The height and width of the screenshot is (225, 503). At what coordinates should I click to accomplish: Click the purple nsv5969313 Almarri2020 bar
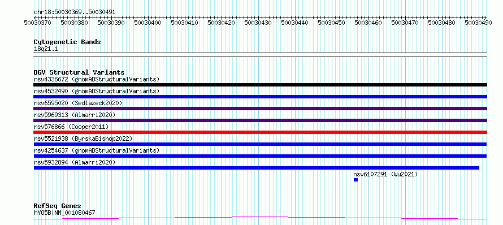(260, 120)
